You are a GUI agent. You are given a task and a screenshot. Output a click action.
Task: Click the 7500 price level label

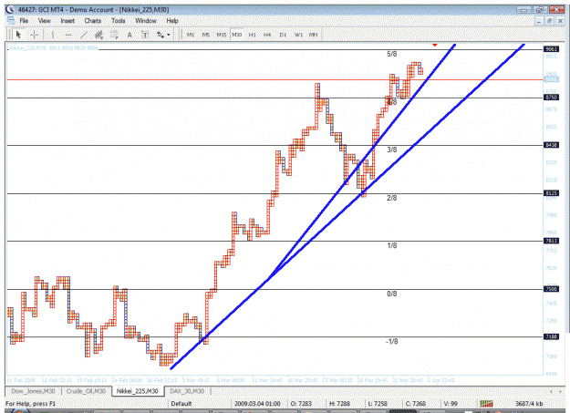pos(551,289)
